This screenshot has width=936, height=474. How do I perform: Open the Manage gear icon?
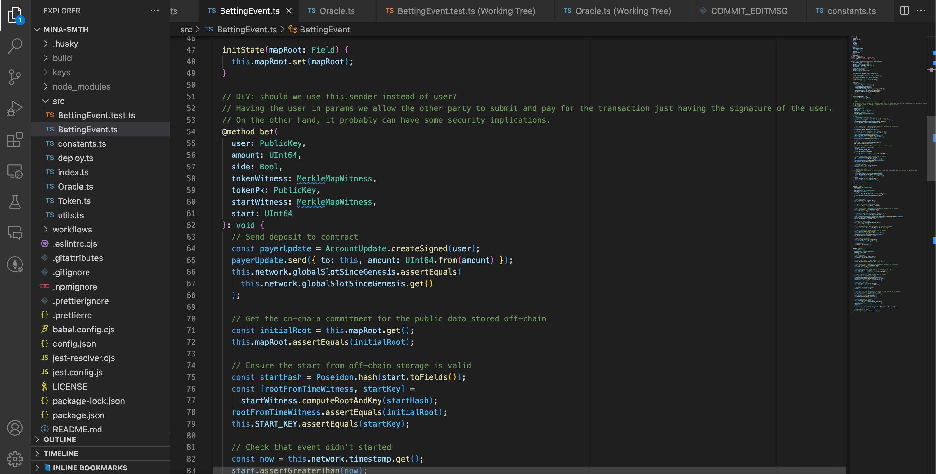(x=15, y=459)
